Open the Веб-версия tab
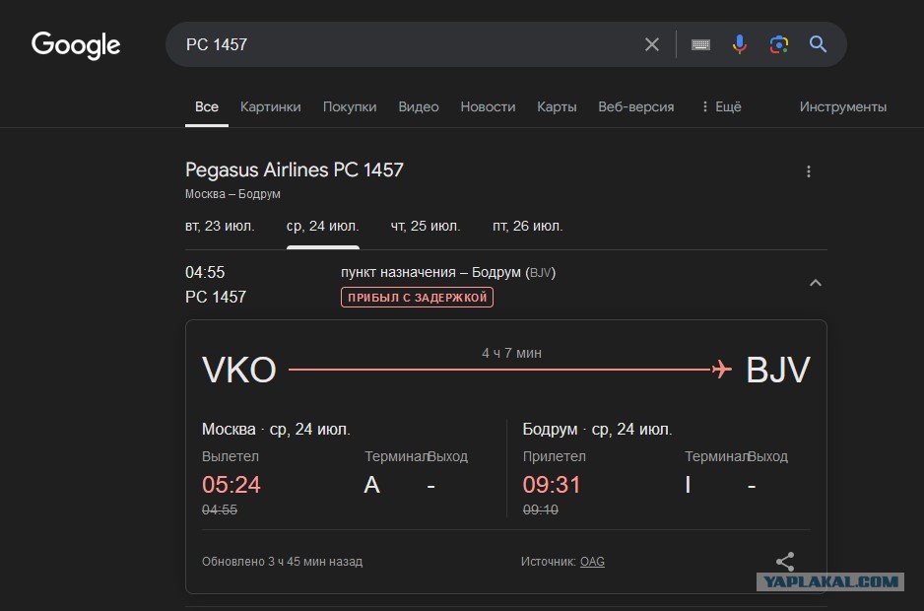The width and height of the screenshot is (924, 611). pyautogui.click(x=635, y=106)
